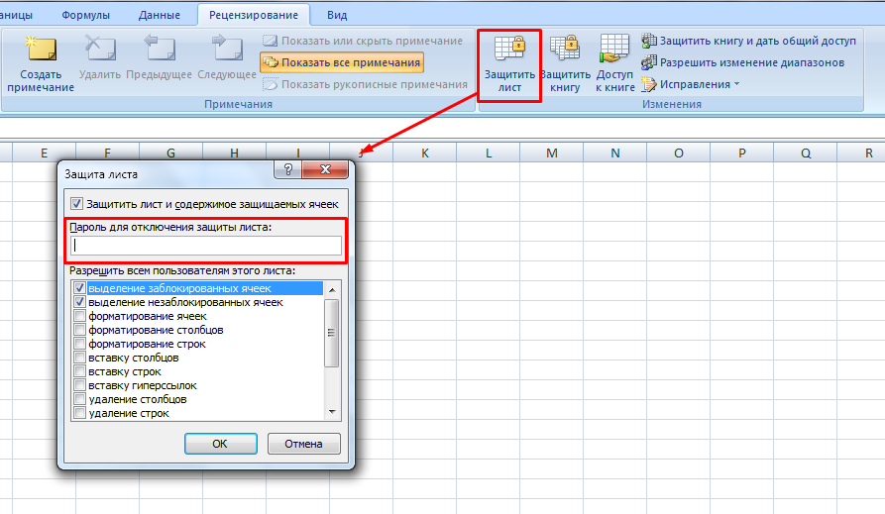Go to Предыдущее примечание
The image size is (885, 514).
pyautogui.click(x=160, y=49)
